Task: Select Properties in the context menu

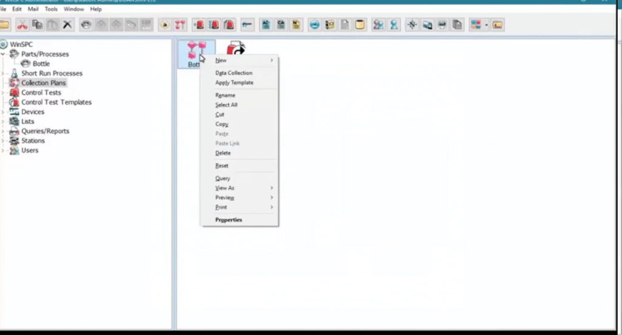Action: 228,219
